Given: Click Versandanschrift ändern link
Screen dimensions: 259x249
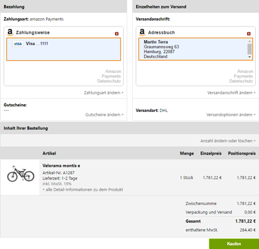Looking at the screenshot, I should 231,92.
